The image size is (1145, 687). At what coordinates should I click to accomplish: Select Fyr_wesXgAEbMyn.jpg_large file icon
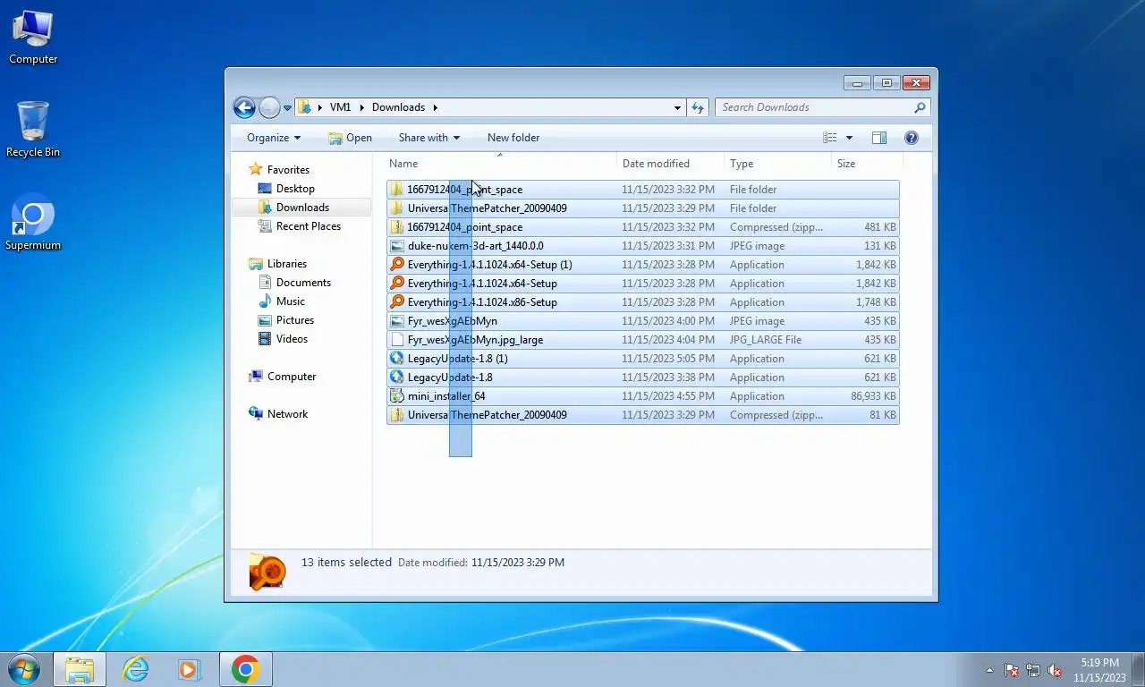(397, 340)
